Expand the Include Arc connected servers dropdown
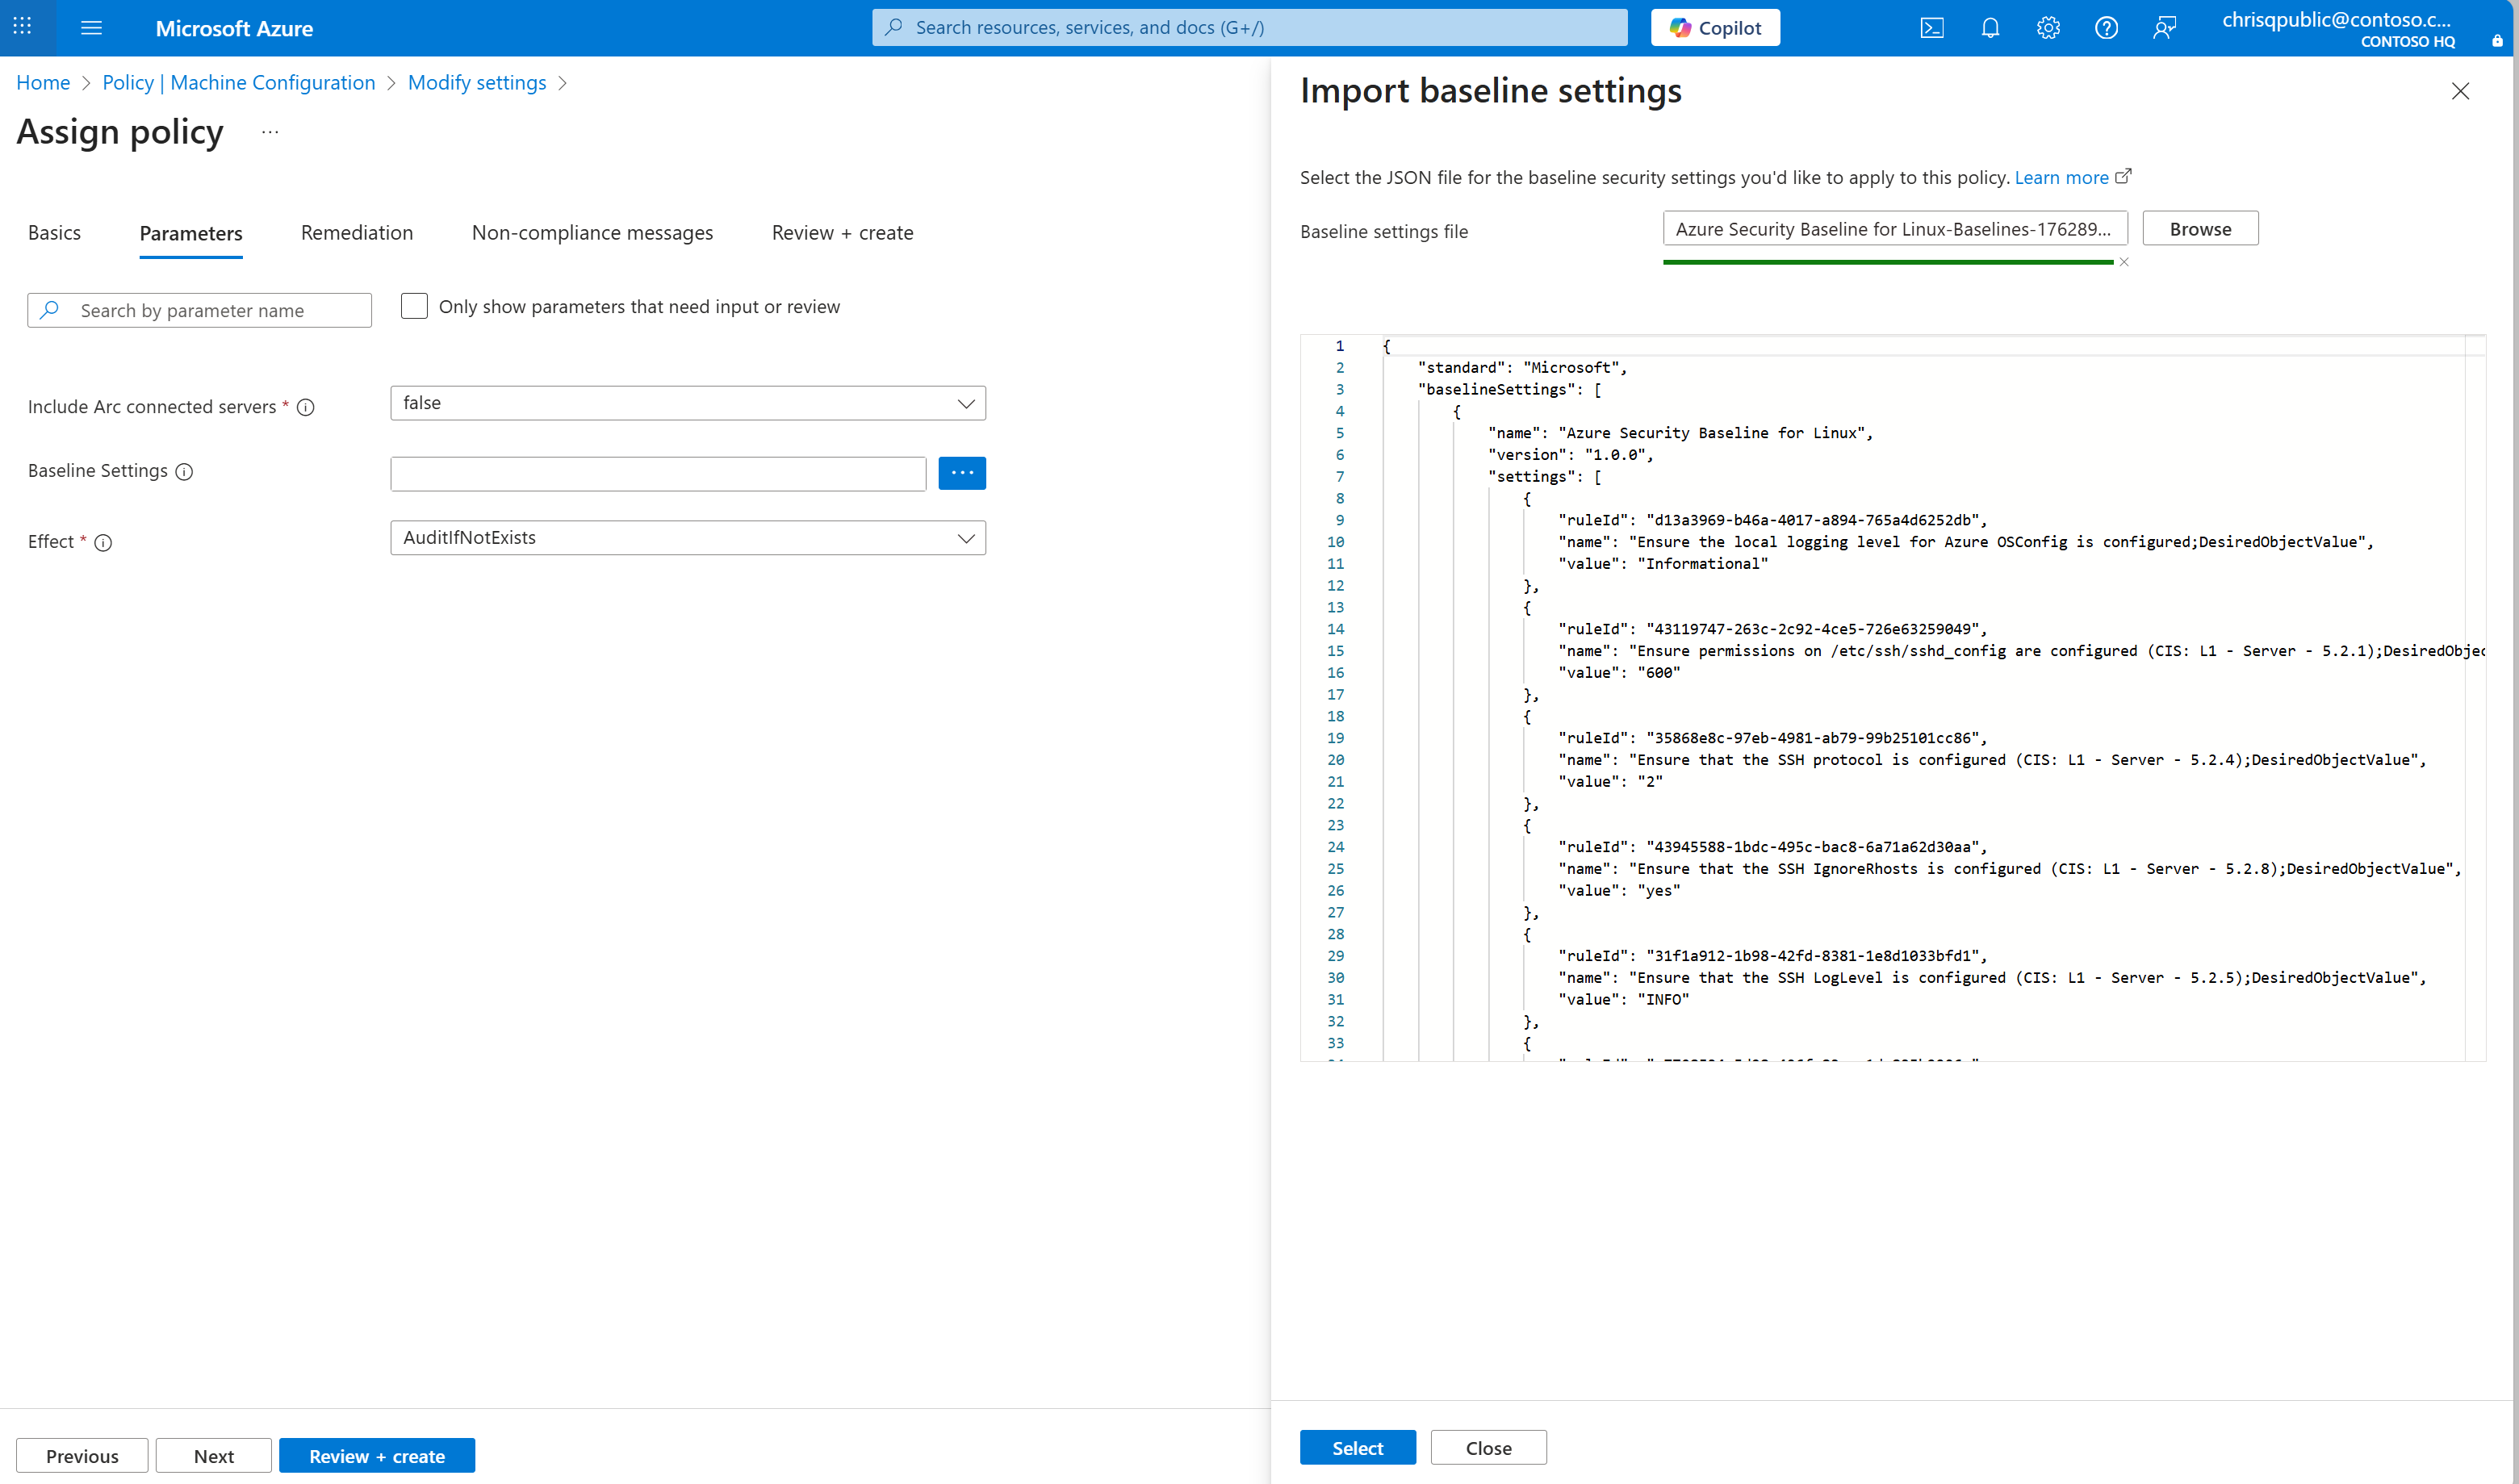2519x1484 pixels. tap(687, 403)
